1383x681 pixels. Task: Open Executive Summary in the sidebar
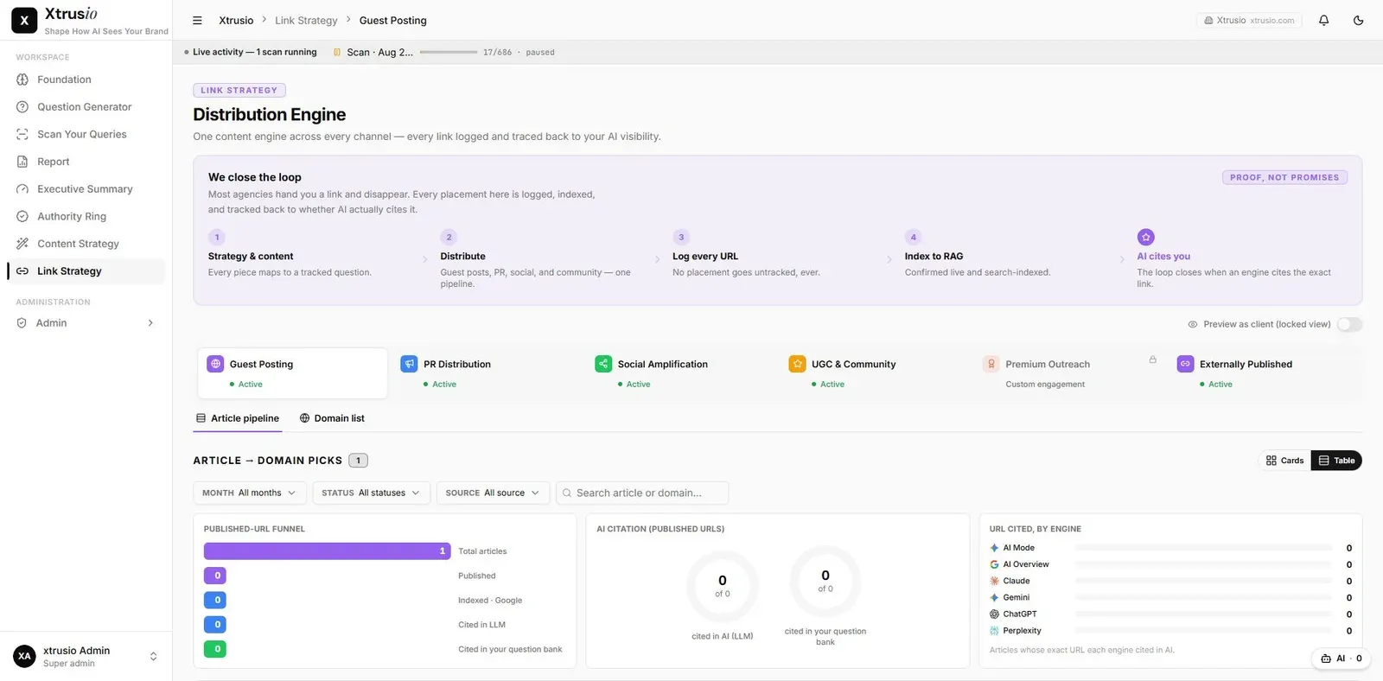point(86,189)
